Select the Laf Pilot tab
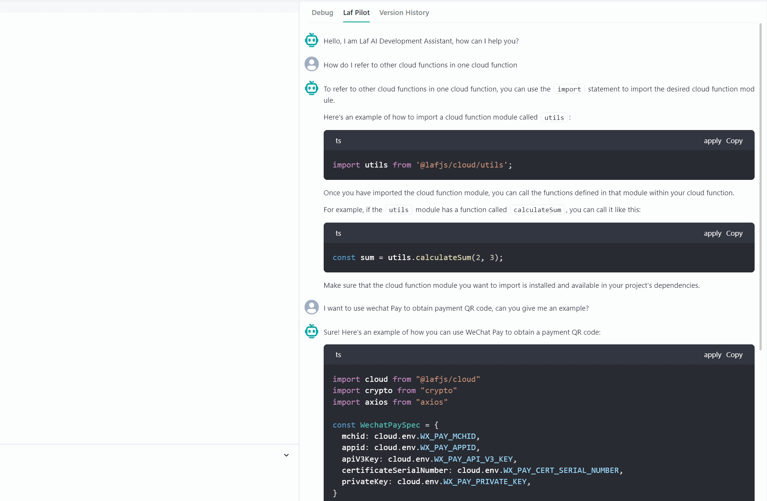The width and height of the screenshot is (767, 501). [356, 12]
